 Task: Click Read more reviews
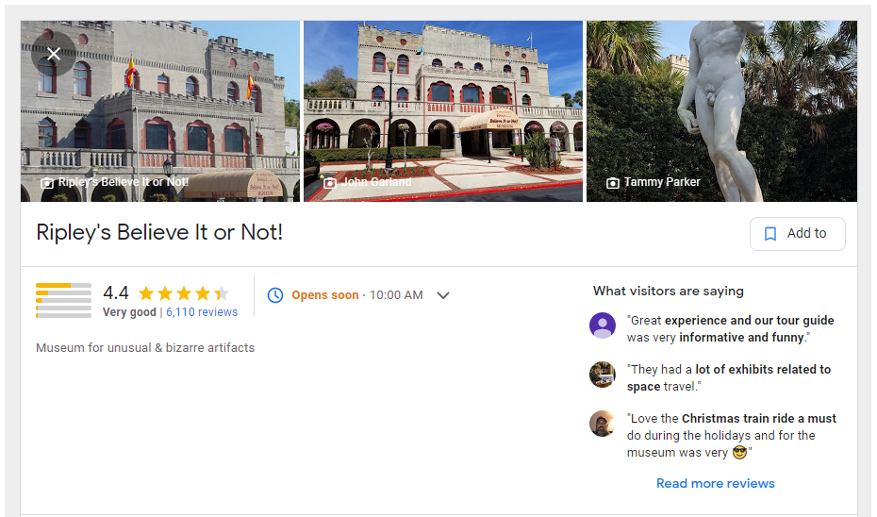click(x=716, y=483)
